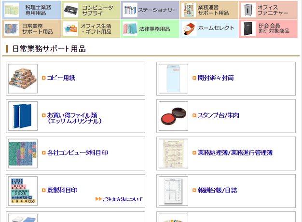
Task: Click black notebook icon in EF会 tab
Action: [248, 28]
